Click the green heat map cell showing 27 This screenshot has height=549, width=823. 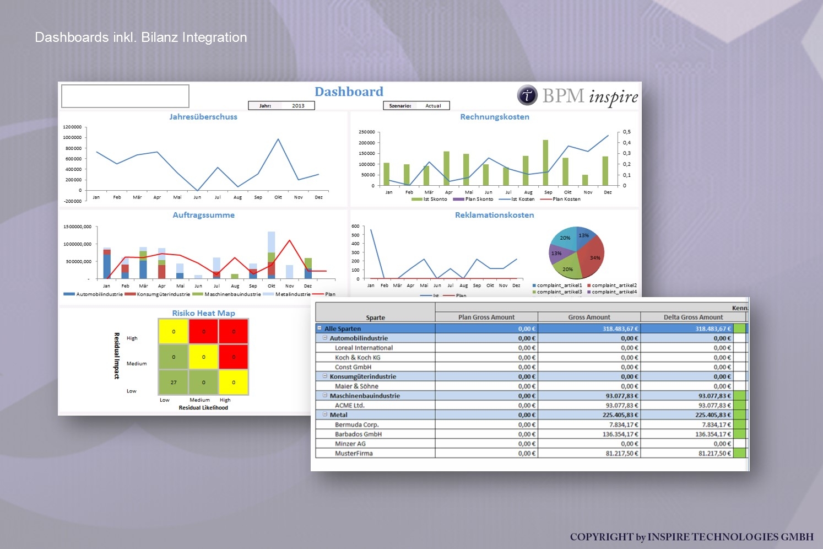(x=174, y=382)
